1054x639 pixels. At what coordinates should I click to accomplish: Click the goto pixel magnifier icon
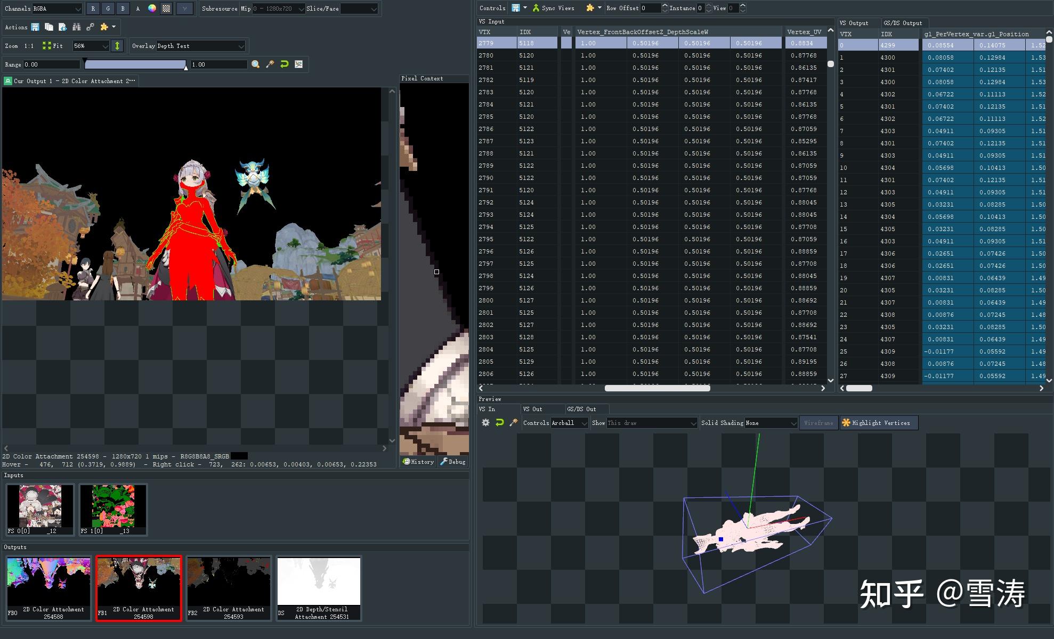(256, 64)
